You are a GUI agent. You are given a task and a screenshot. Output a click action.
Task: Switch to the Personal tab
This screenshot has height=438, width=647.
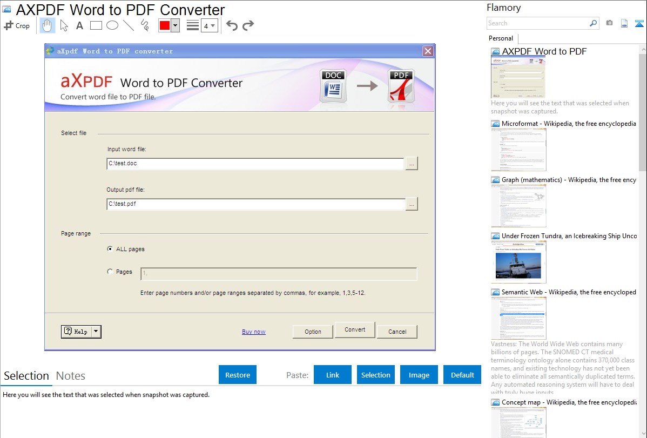(501, 38)
